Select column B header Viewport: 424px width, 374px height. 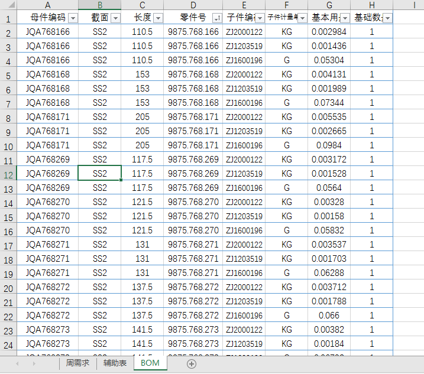(100, 5)
